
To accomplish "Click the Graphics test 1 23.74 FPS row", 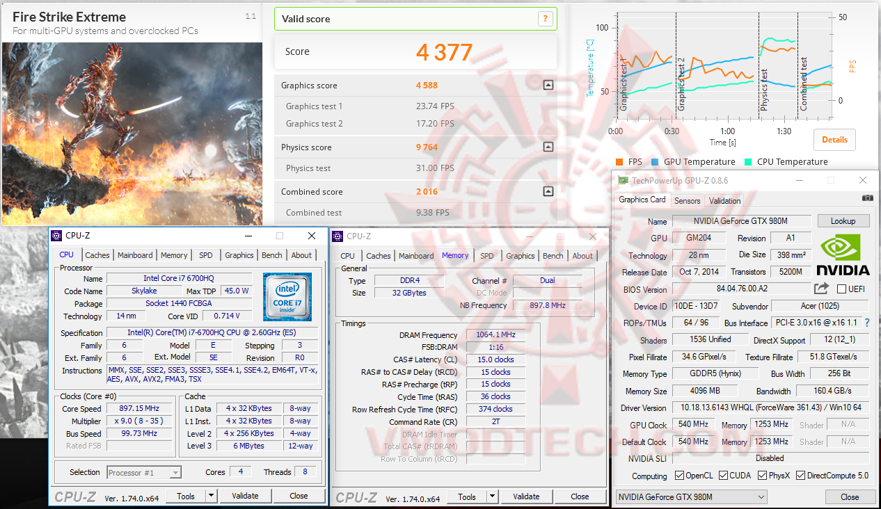I will coord(415,106).
